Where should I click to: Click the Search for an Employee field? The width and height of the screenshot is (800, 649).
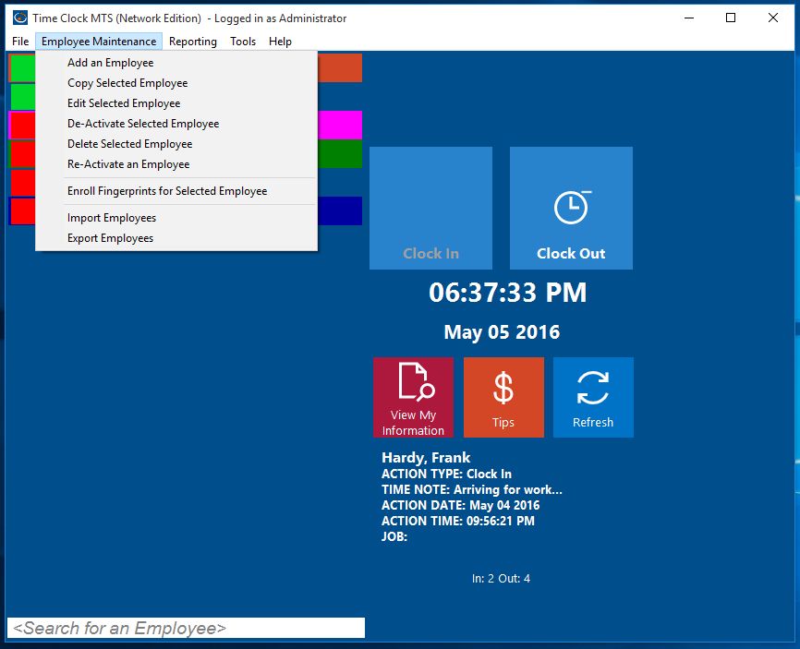point(187,628)
